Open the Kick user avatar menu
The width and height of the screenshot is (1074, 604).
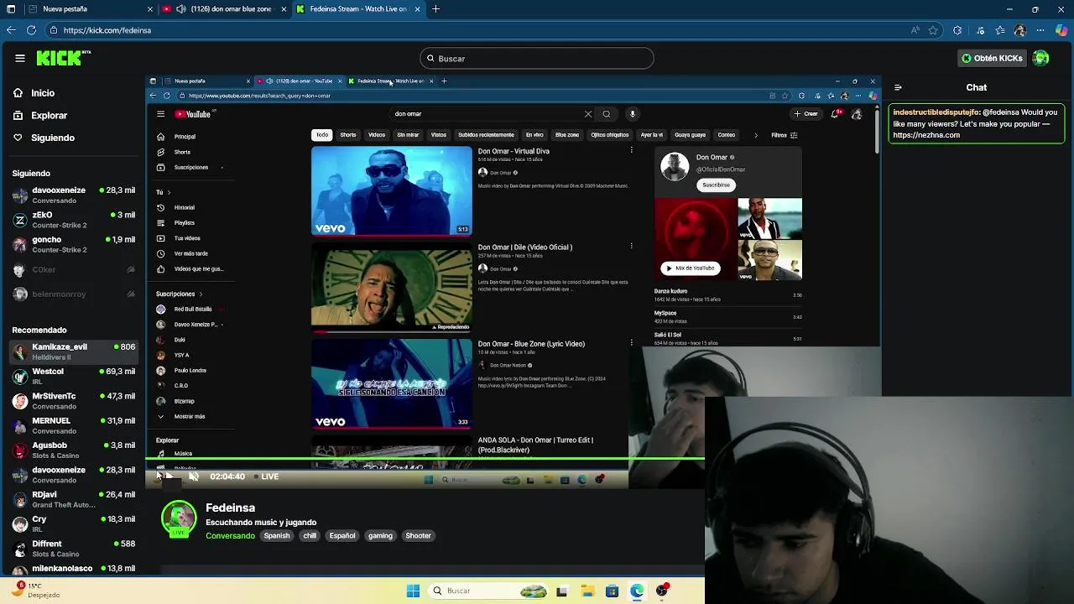click(x=1041, y=58)
